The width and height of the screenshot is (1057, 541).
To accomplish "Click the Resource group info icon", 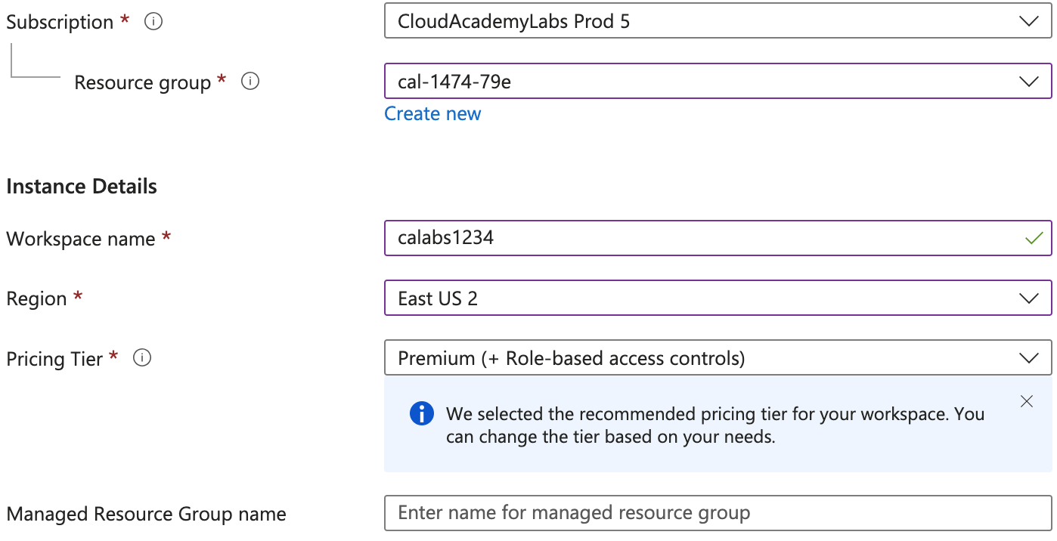I will coord(250,82).
